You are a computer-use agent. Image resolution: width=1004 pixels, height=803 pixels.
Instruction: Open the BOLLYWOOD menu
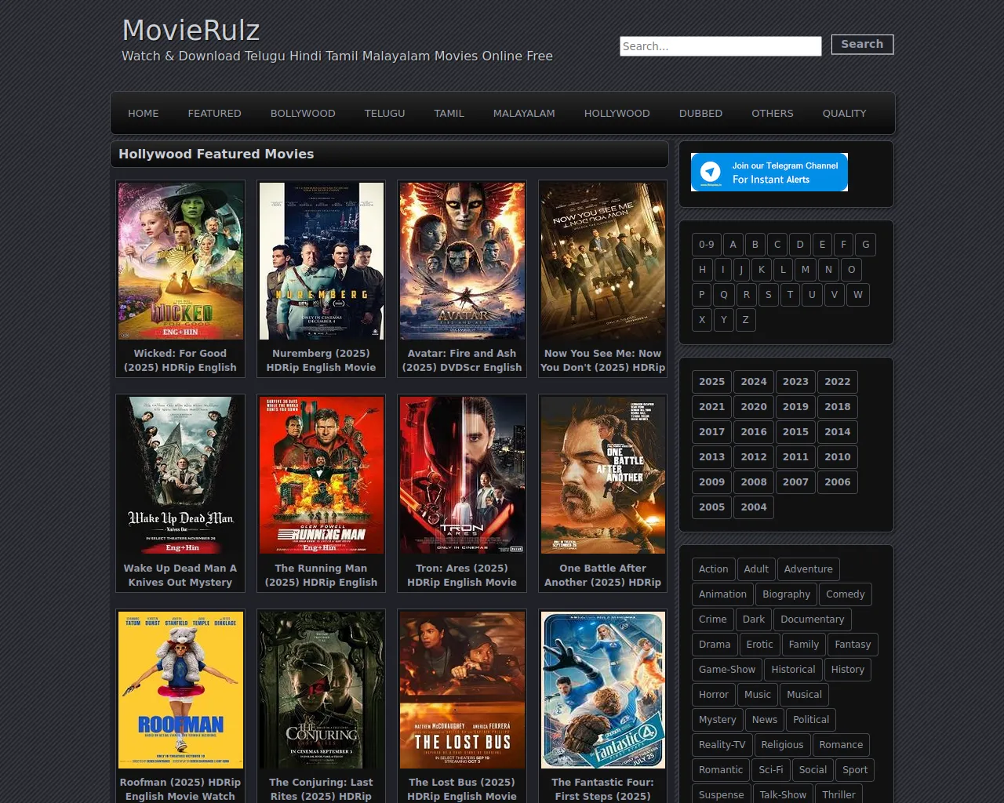click(303, 113)
